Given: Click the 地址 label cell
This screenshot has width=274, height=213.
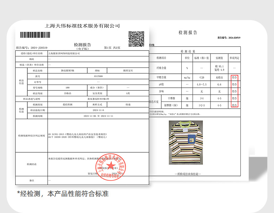Looking at the screenshot, I should (x=32, y=59).
